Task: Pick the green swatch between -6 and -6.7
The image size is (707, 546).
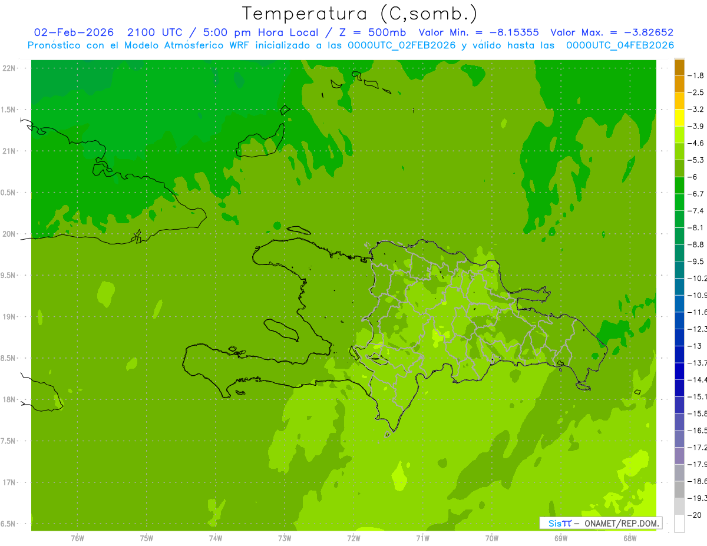Action: pyautogui.click(x=679, y=186)
